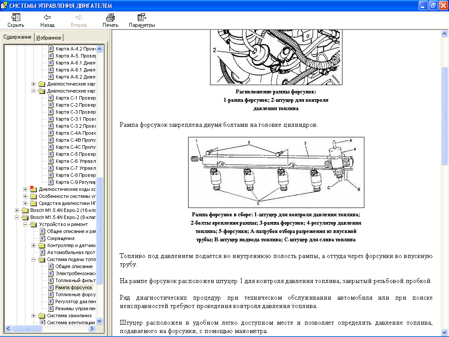The height and width of the screenshot is (337, 449).
Task: Click the Скрыть toolbar button
Action: tap(16, 21)
